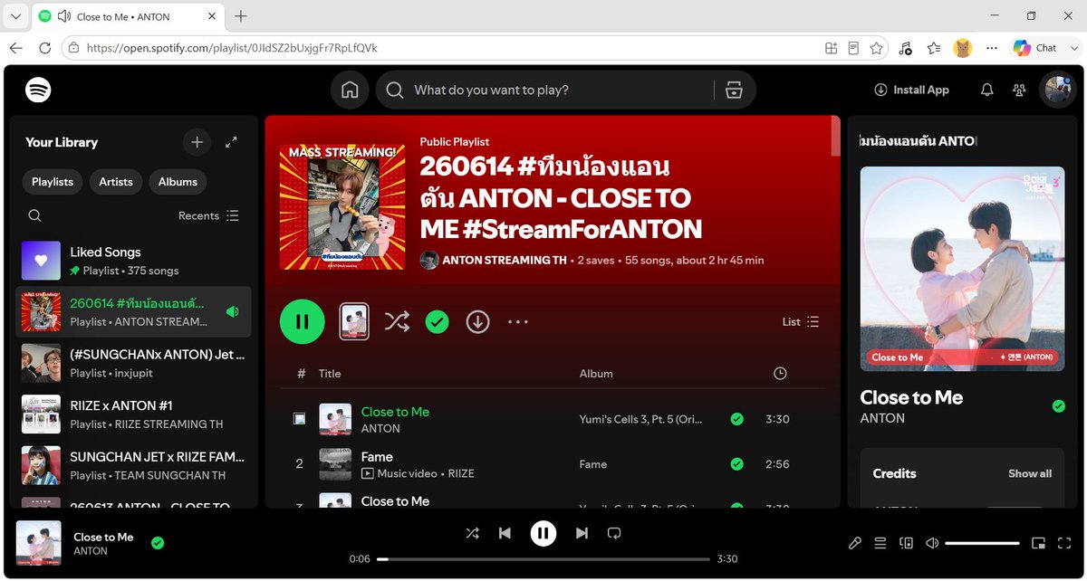Open the Recents sort dropdown
1087x581 pixels.
pyautogui.click(x=208, y=215)
